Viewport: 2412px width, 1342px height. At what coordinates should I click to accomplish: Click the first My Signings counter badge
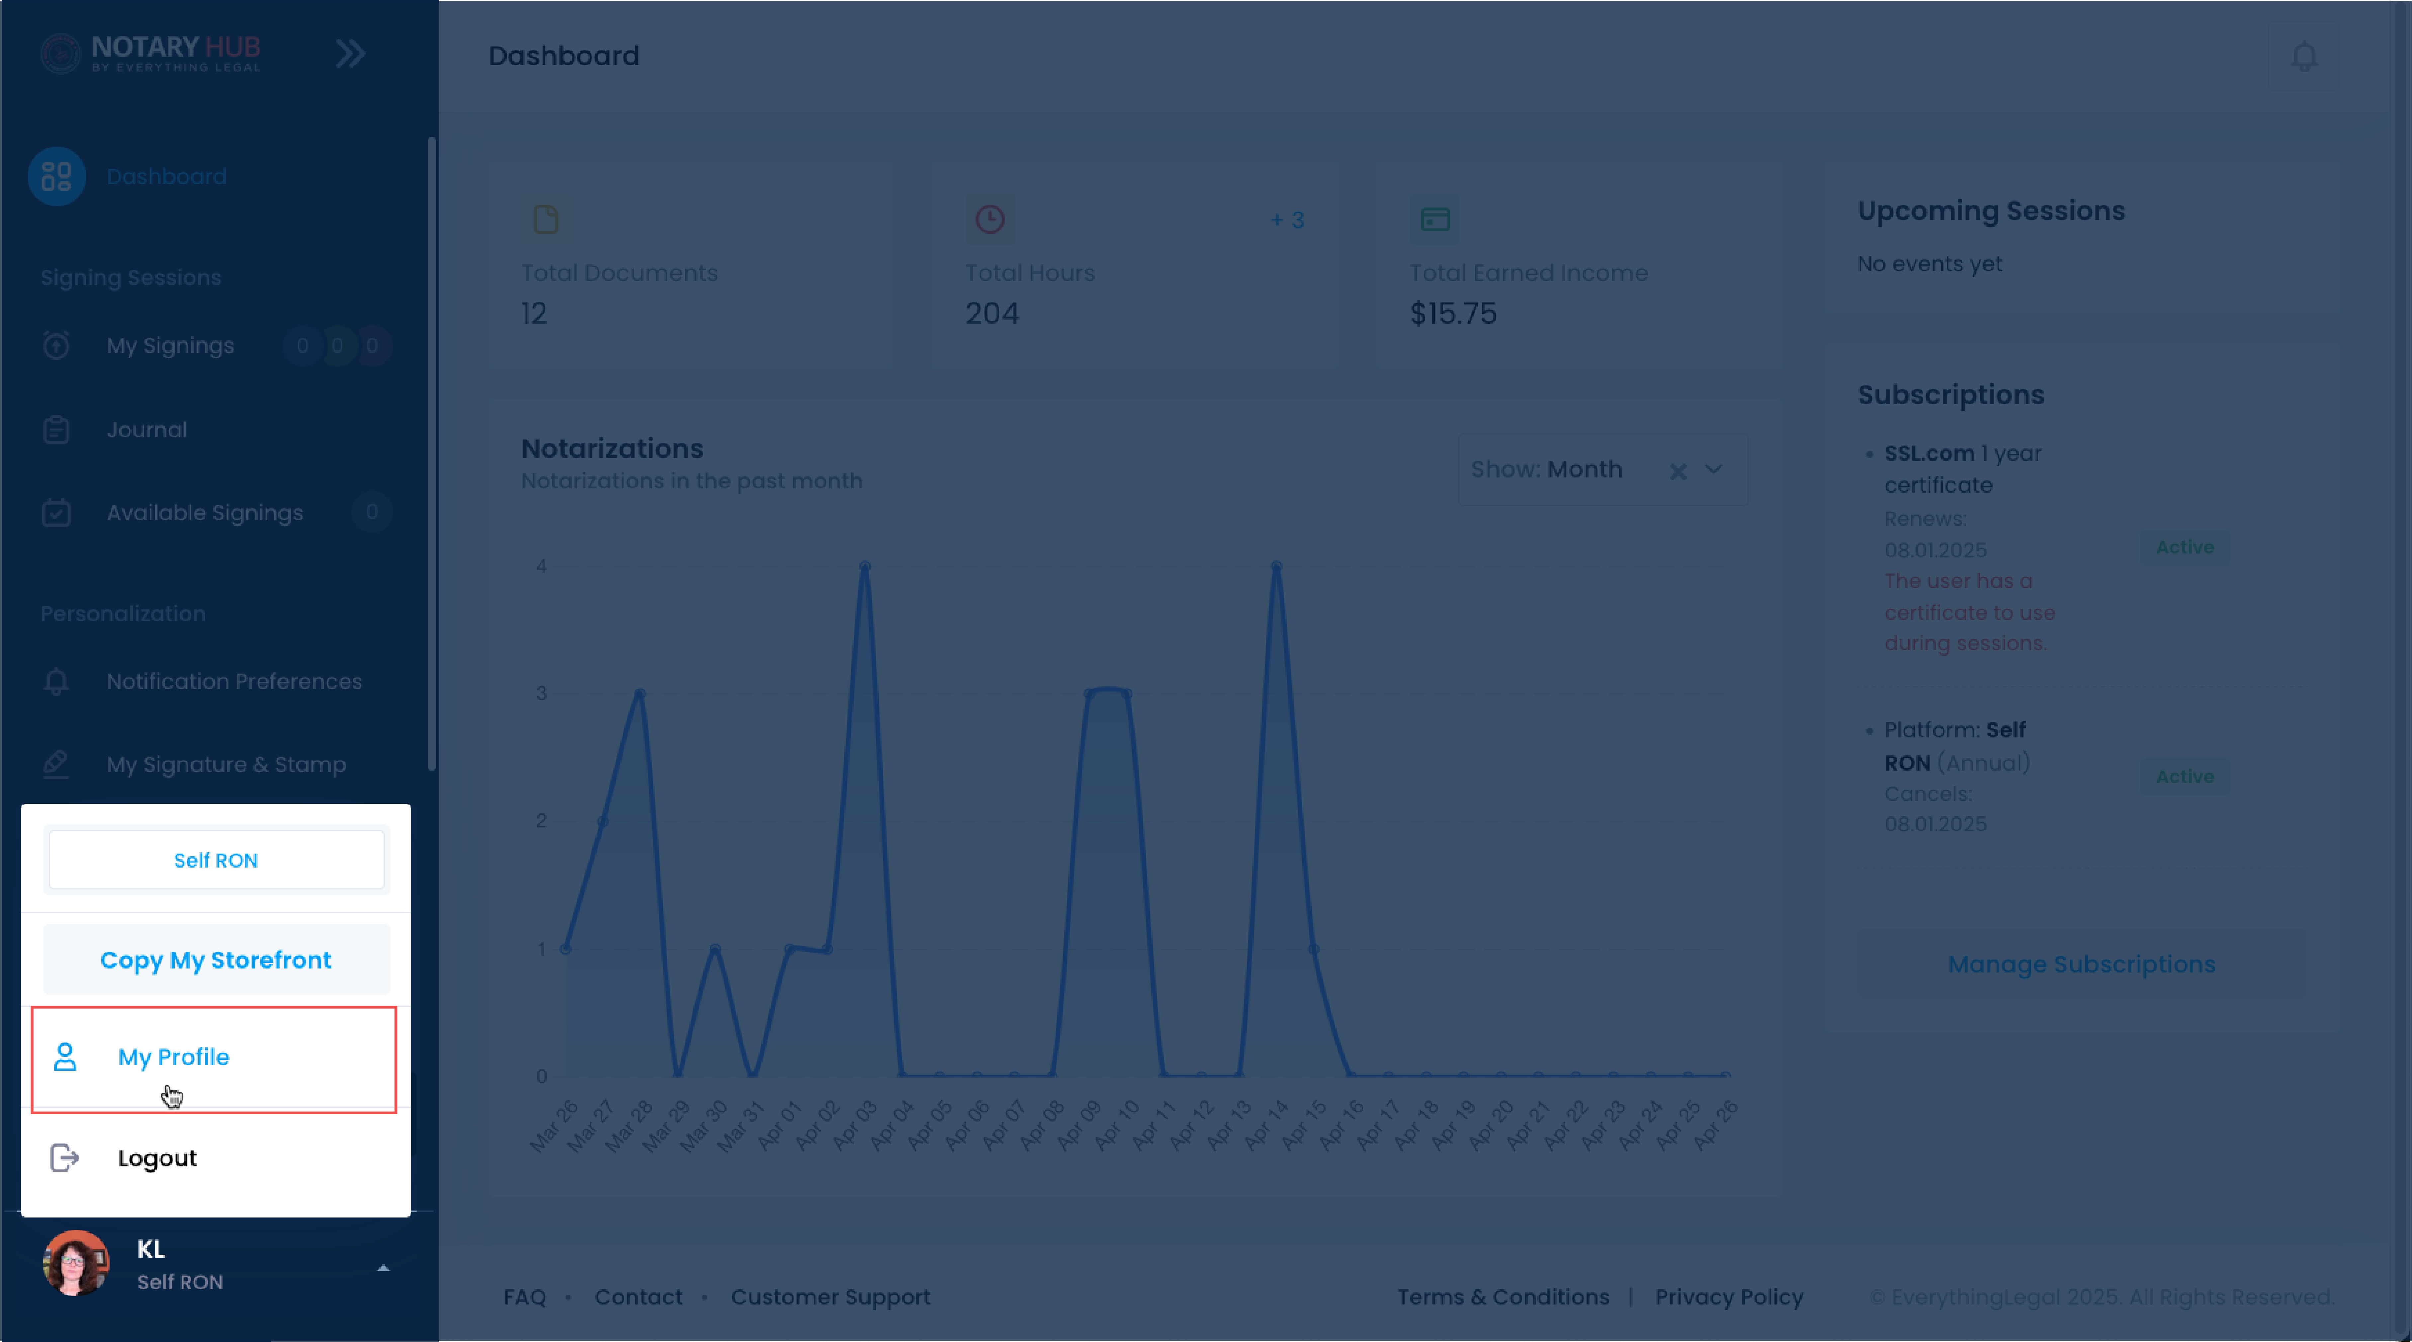coord(302,346)
